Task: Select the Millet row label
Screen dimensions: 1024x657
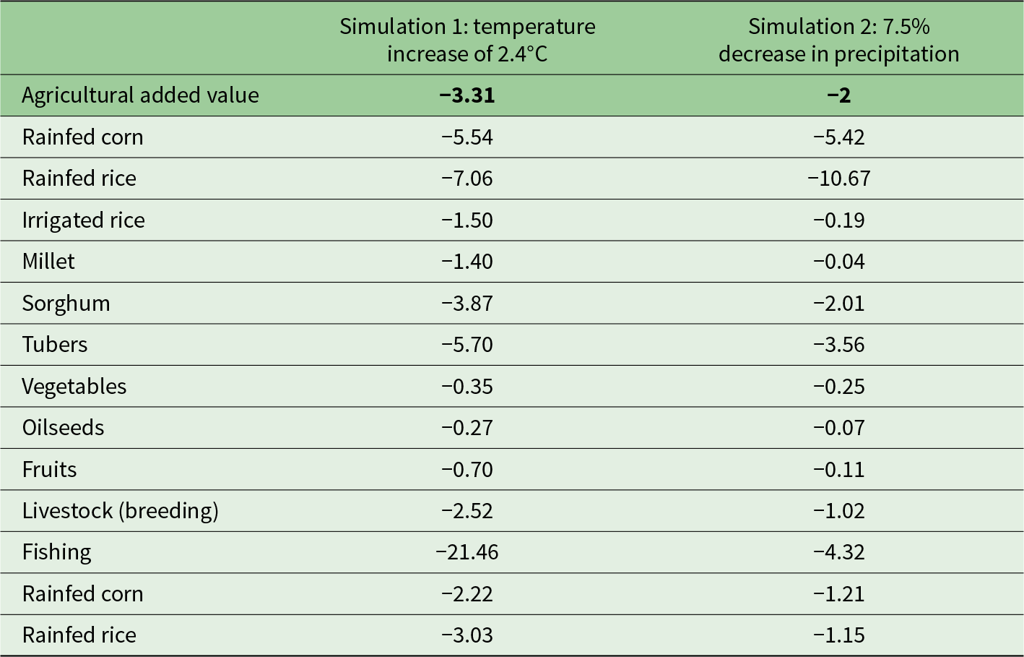Action: pos(48,262)
